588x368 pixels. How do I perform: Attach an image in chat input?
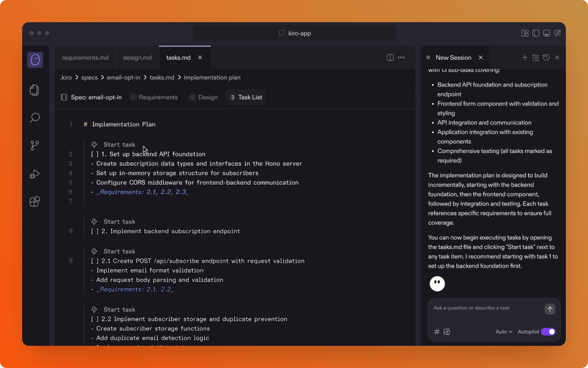tap(447, 331)
